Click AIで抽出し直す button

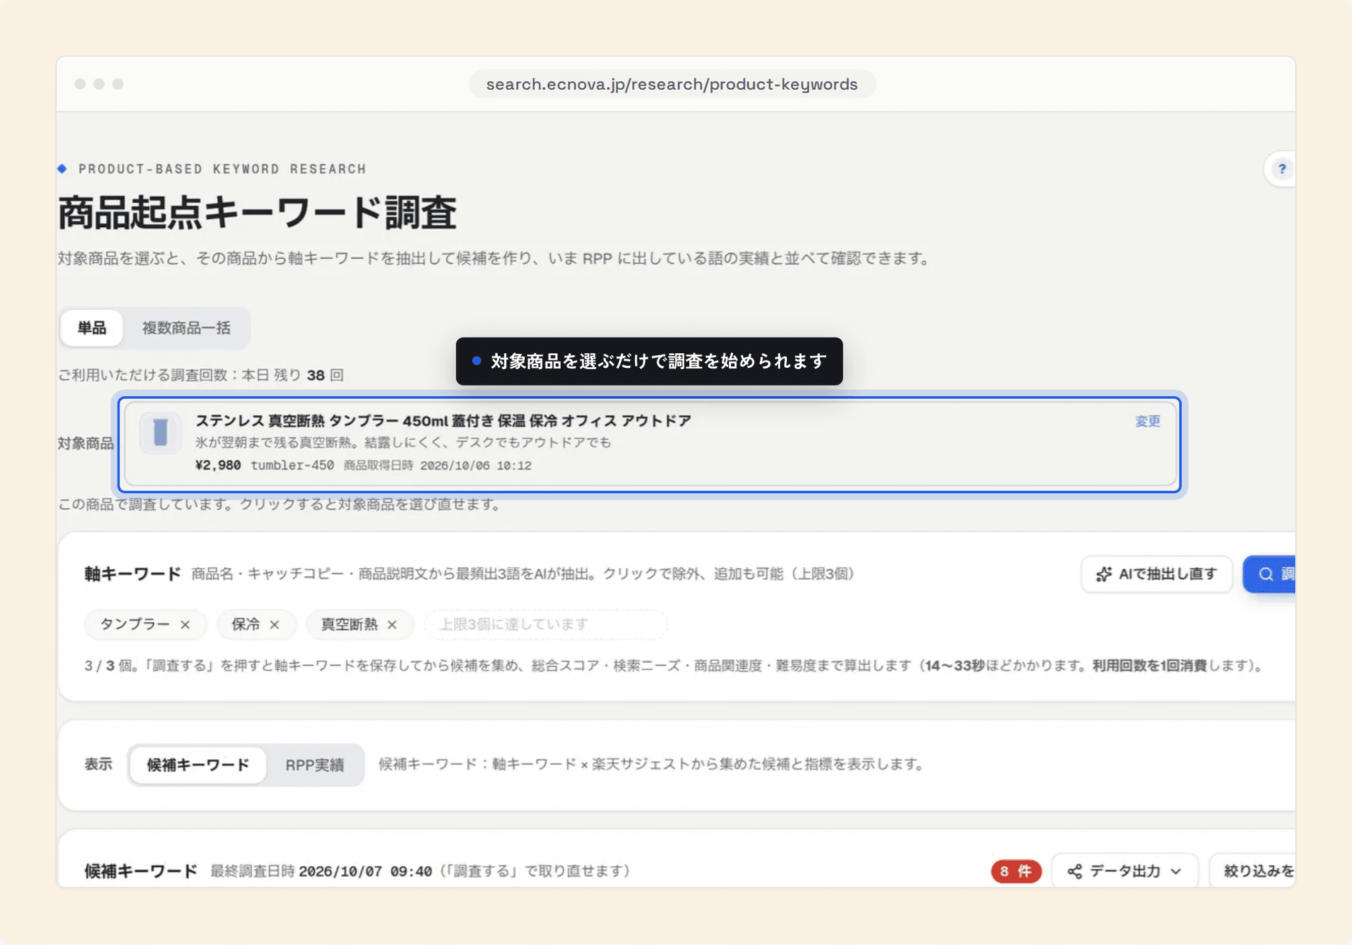(1157, 574)
